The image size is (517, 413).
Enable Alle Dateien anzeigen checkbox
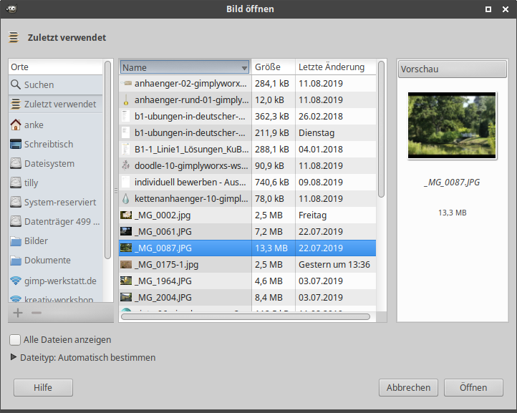tap(15, 340)
